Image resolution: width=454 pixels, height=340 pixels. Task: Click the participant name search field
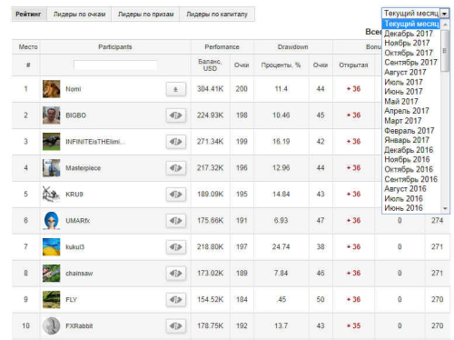[x=115, y=65]
